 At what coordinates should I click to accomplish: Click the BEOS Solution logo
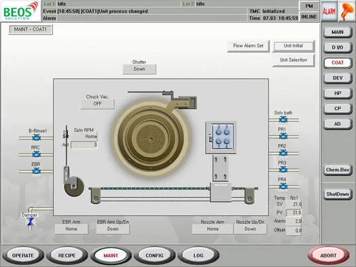pos(20,11)
